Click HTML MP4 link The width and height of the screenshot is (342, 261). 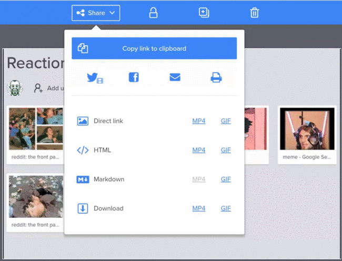click(x=199, y=150)
